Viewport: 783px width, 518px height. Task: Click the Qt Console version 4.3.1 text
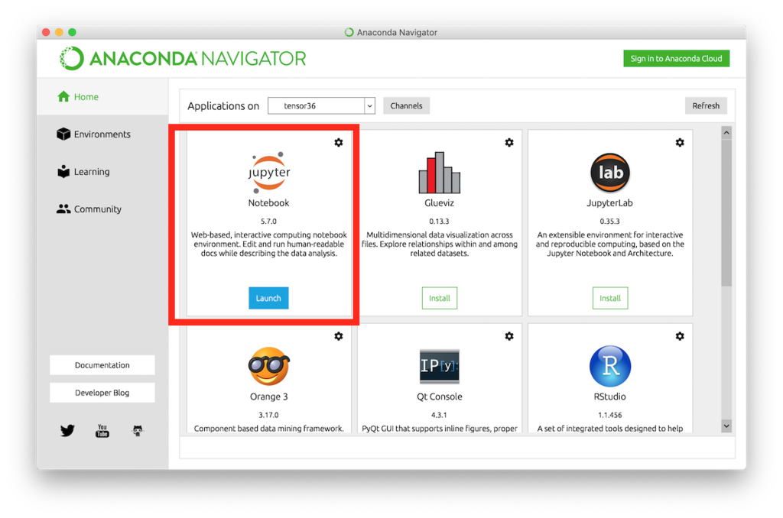click(440, 415)
